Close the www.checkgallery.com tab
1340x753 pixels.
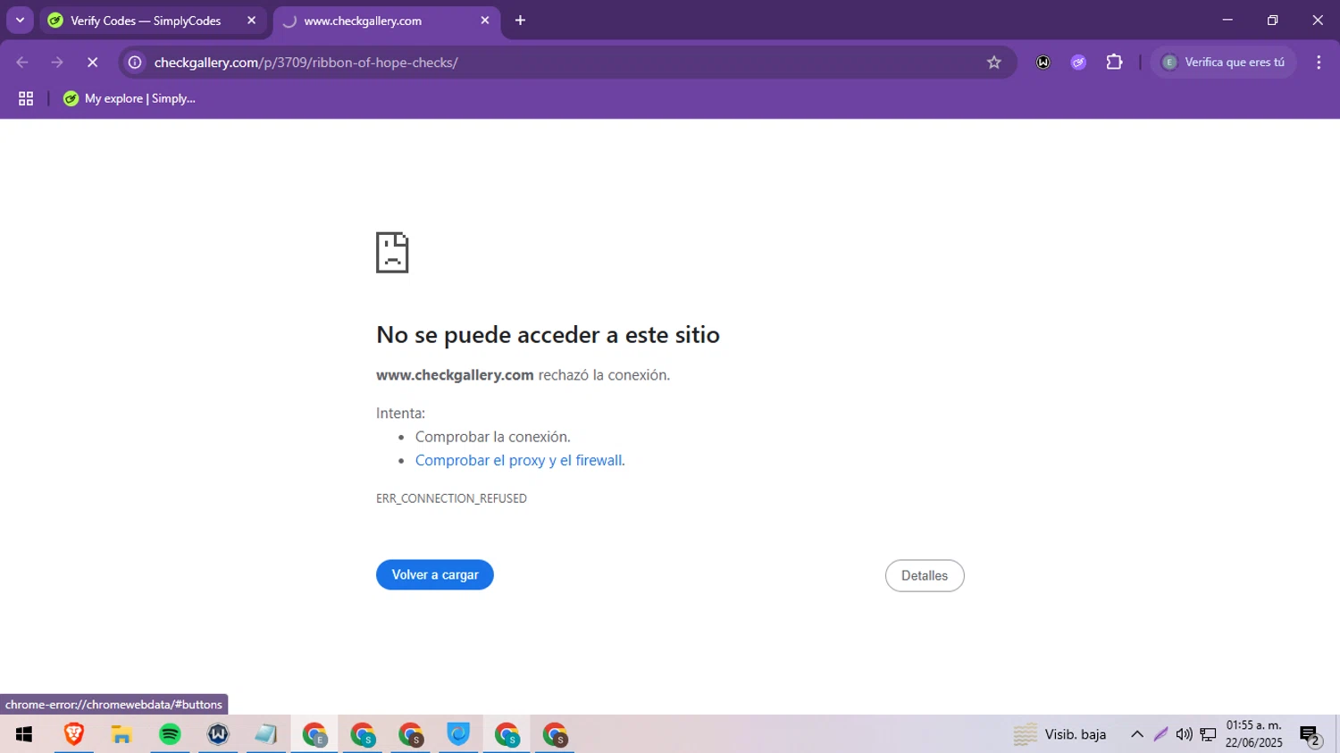[x=485, y=21]
